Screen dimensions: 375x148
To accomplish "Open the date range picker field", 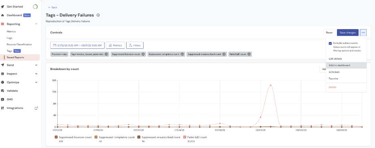I will pos(77,45).
